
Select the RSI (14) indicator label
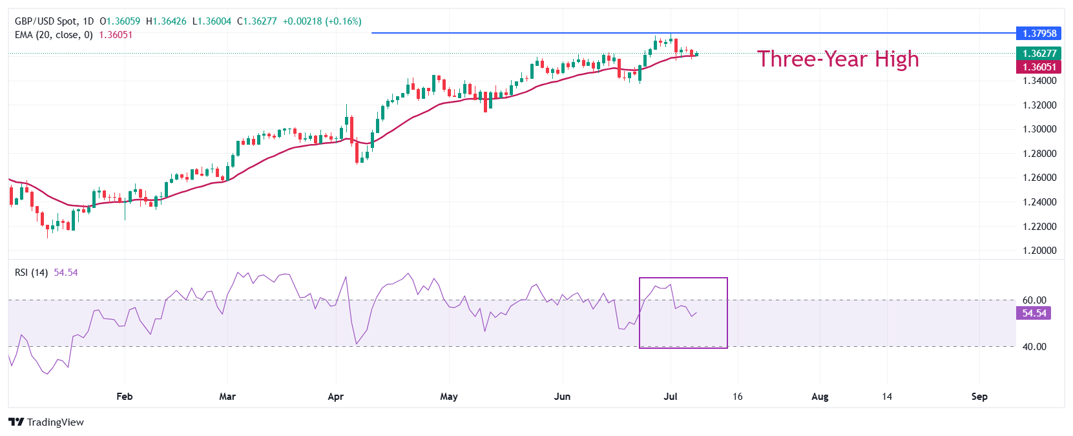click(31, 273)
